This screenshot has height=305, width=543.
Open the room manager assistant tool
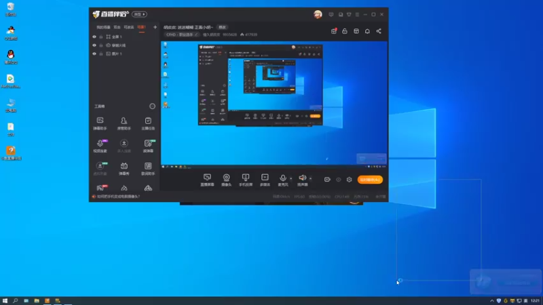pos(124,123)
